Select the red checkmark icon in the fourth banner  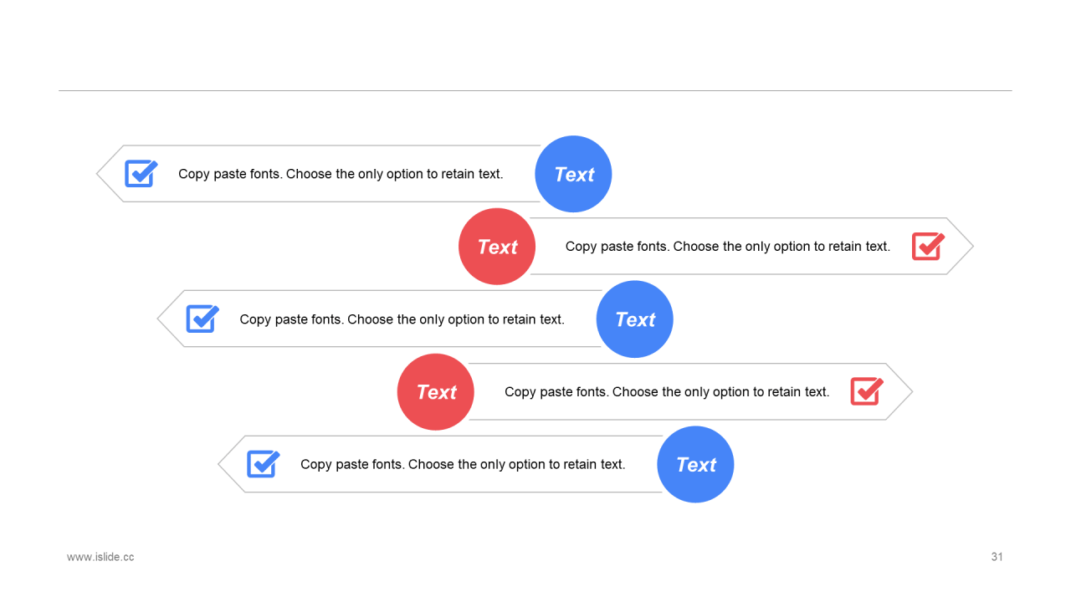(868, 391)
